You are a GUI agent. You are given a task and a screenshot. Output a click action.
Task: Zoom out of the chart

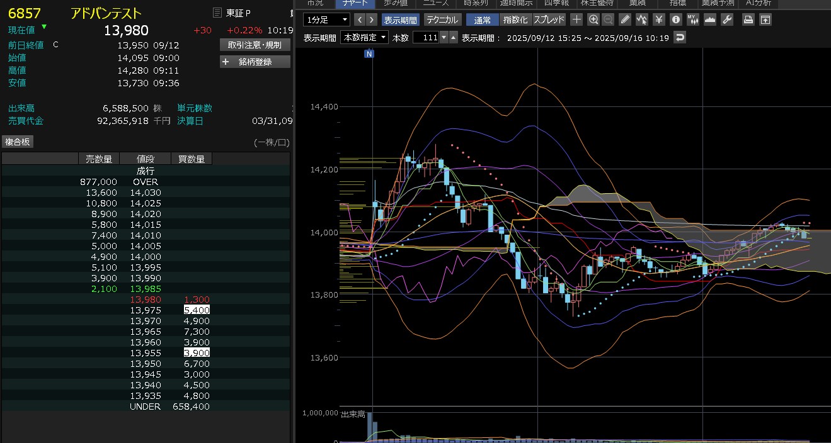tap(608, 20)
